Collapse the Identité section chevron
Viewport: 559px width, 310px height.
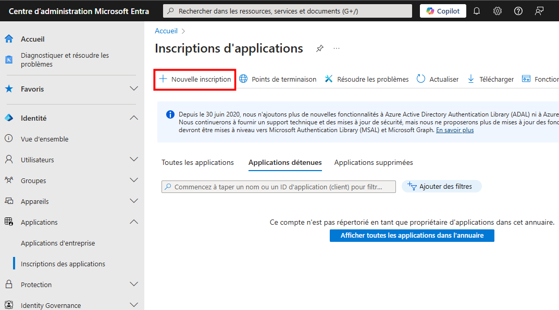[134, 118]
